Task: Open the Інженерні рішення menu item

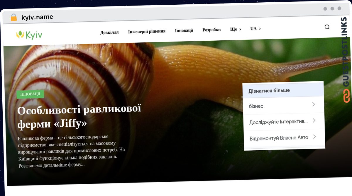Action: coord(147,31)
